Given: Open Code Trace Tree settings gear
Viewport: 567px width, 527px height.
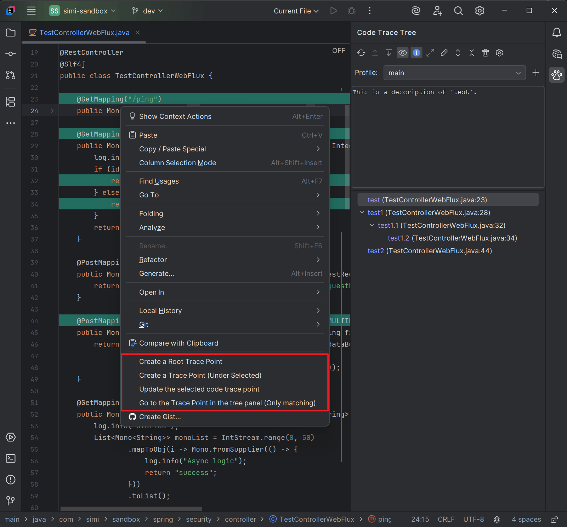Looking at the screenshot, I should 499,53.
